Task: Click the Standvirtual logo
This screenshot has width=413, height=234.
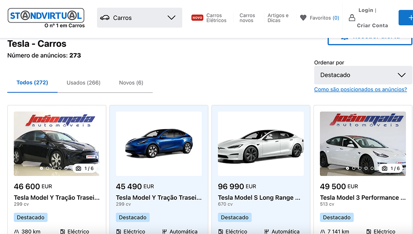Action: [46, 18]
